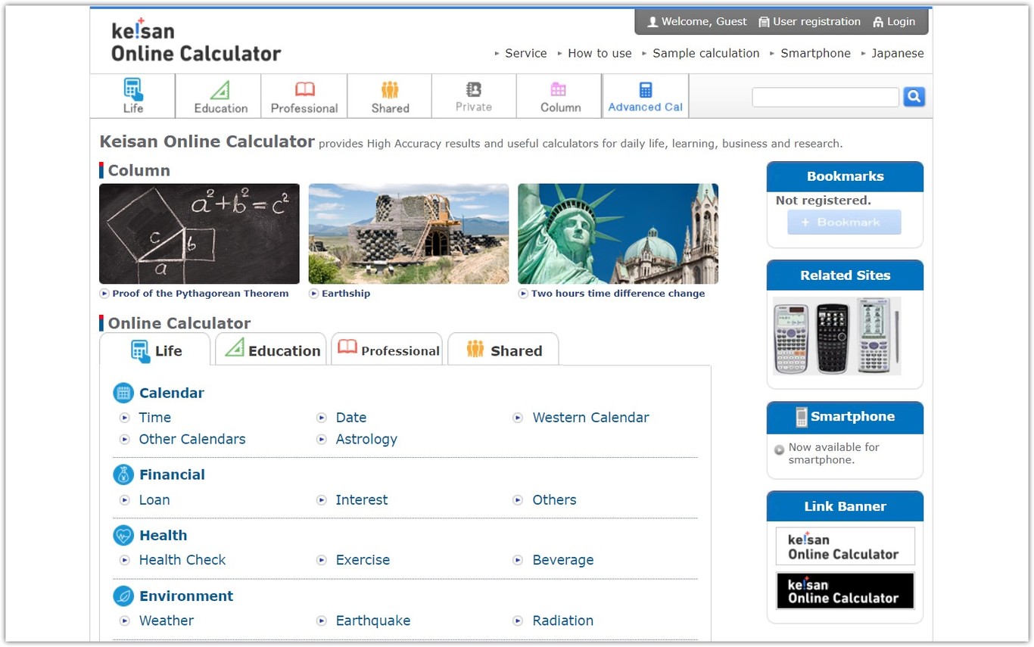The height and width of the screenshot is (647, 1034).
Task: Click the blue search magnifier button
Action: click(914, 97)
